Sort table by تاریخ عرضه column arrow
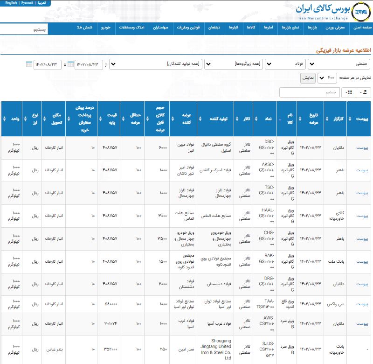Viewport: 373px width, 364px height. (300, 119)
